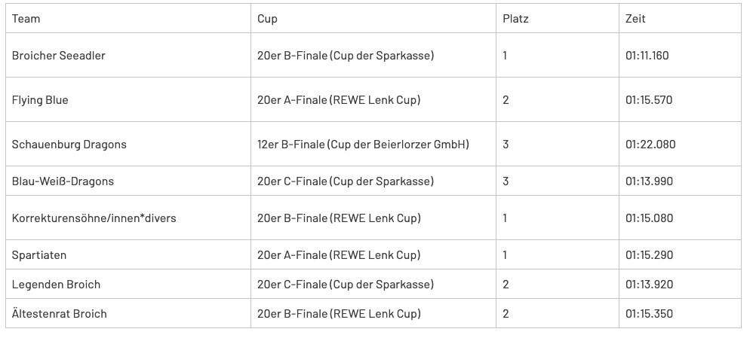
Task: Select the 01:15.290 time of Spartiaten
Action: pos(649,255)
